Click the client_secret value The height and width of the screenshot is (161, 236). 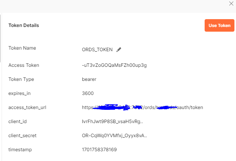coord(114,136)
